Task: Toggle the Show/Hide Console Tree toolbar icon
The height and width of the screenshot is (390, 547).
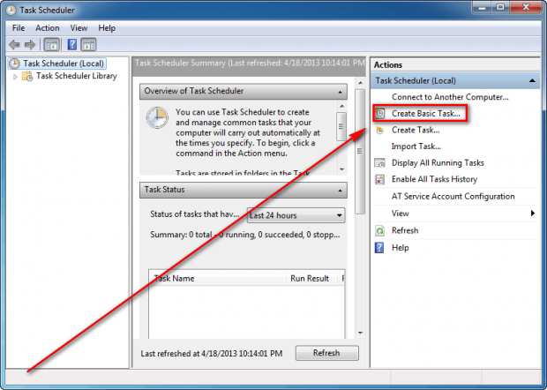Action: coord(52,45)
